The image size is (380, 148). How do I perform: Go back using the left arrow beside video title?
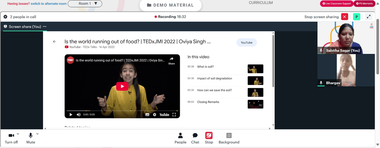pos(54,42)
